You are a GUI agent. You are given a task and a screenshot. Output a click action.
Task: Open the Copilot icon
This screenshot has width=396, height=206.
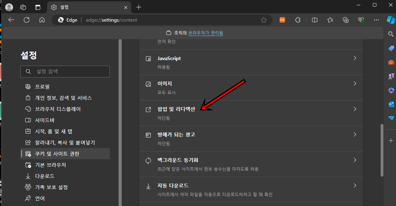point(391,20)
